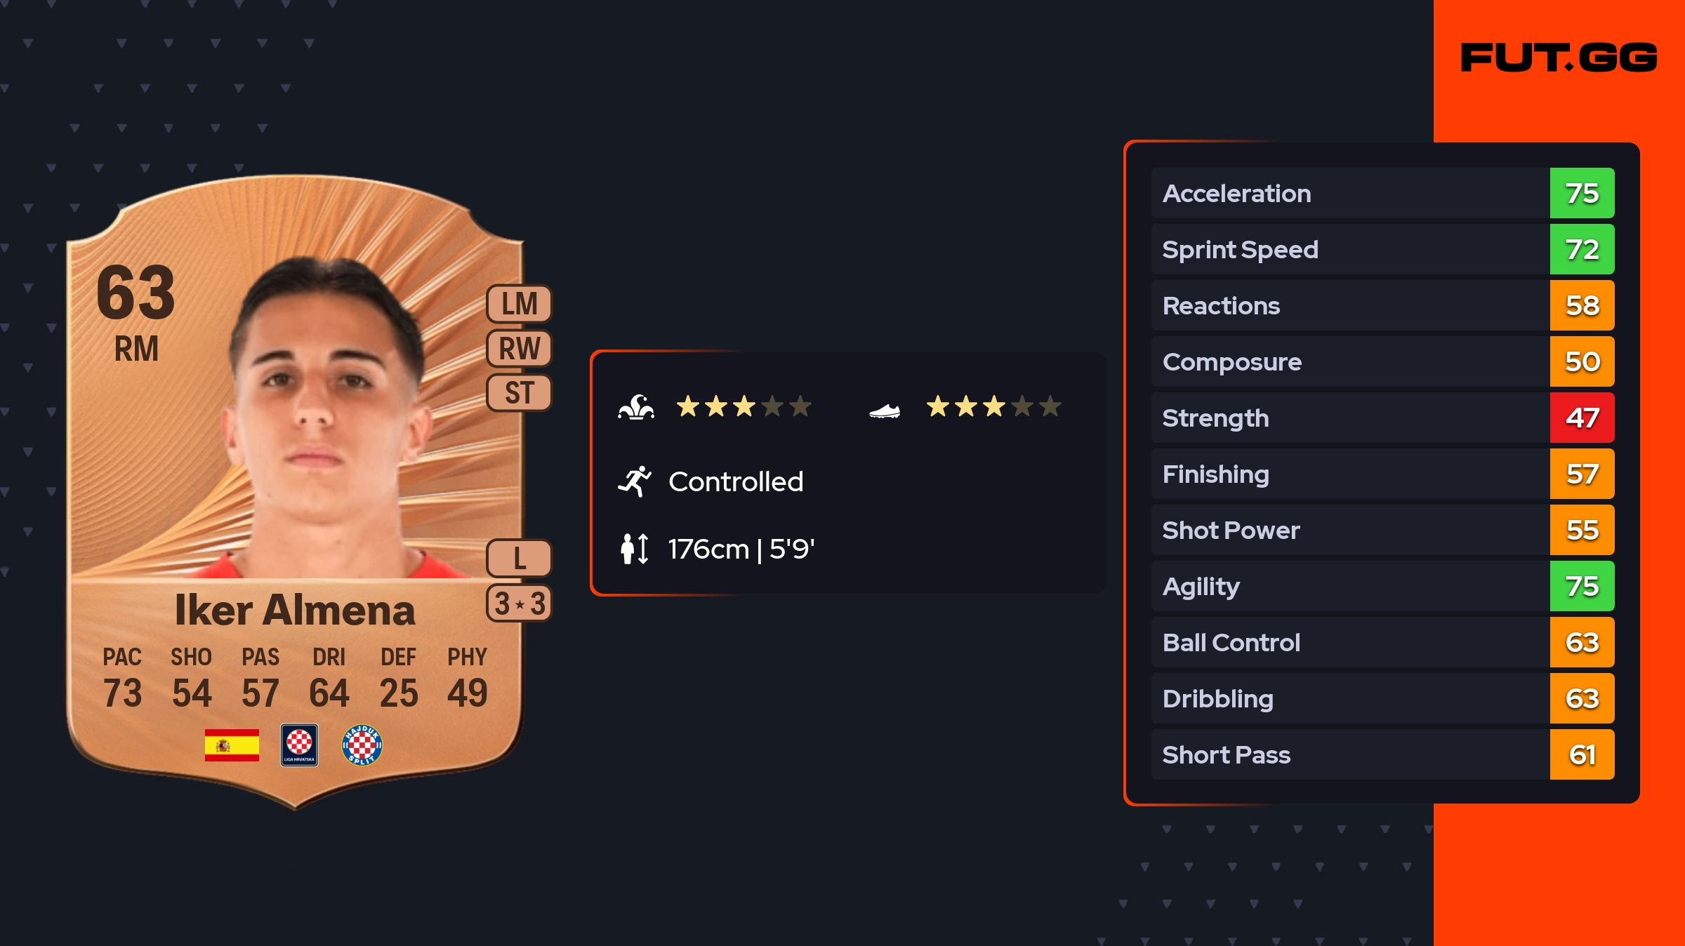This screenshot has width=1685, height=946.
Task: Select the RW alternate position badge
Action: (x=520, y=349)
